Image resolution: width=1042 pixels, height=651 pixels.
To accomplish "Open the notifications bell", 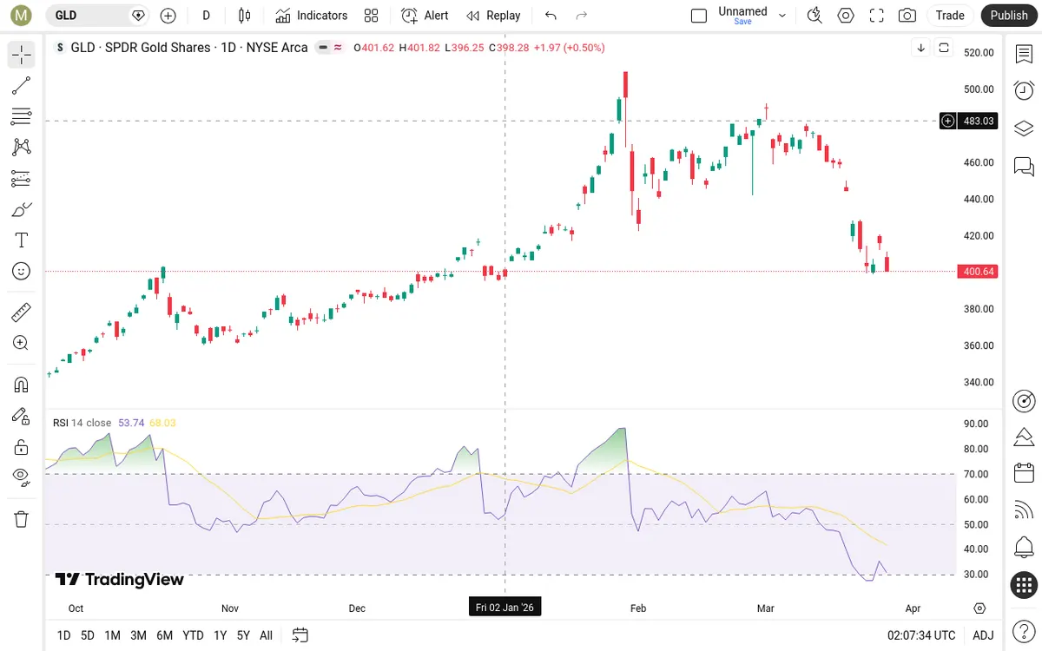I will coord(1024,548).
